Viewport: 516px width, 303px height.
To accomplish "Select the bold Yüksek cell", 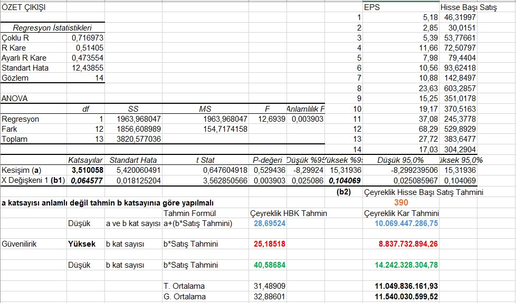I will pos(82,244).
